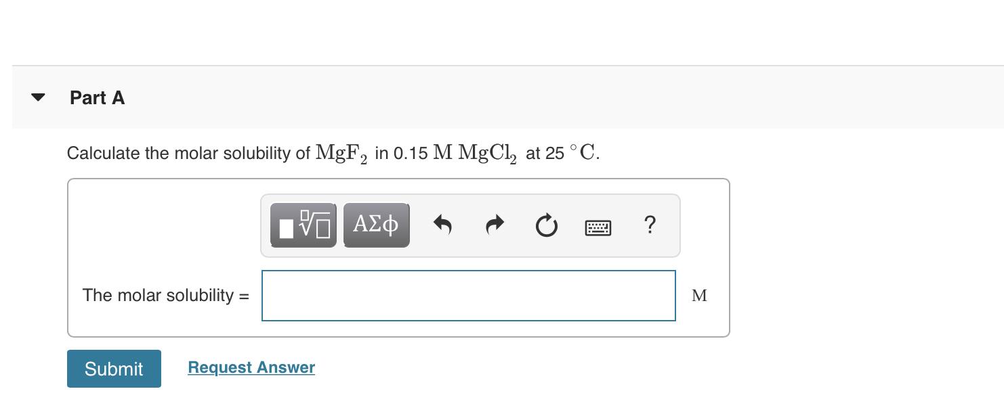This screenshot has width=1004, height=410.
Task: Select the Part A header
Action: [96, 97]
